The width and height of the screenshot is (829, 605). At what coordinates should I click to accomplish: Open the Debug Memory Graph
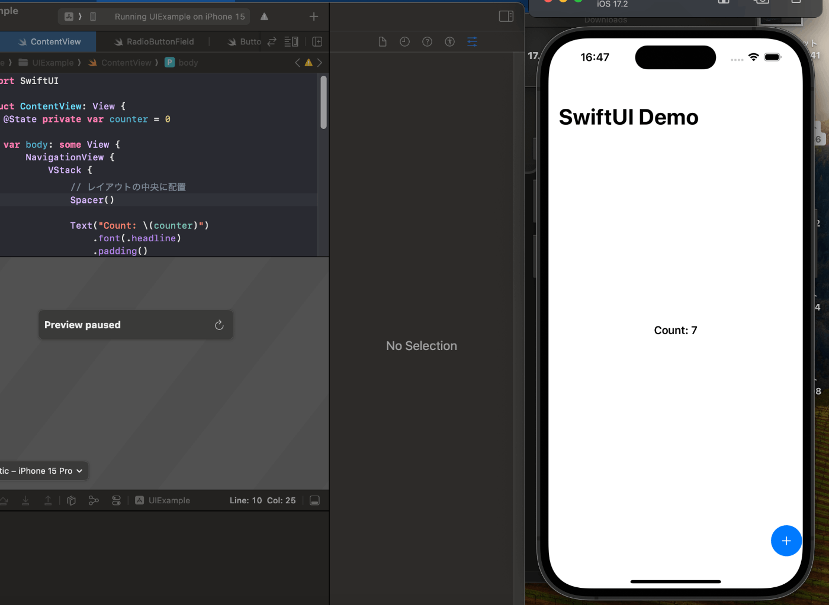pyautogui.click(x=94, y=500)
